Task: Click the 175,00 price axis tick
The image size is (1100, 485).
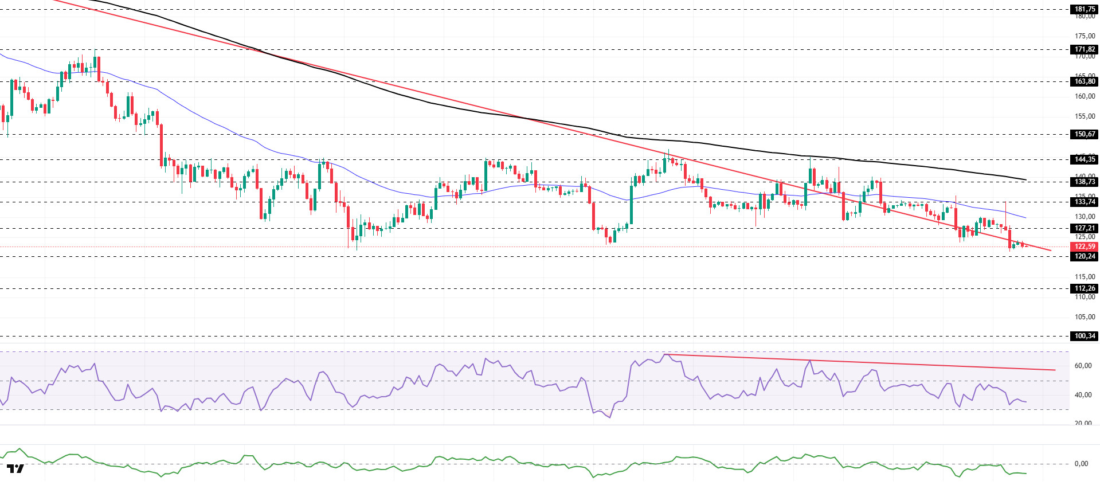Action: point(1084,36)
